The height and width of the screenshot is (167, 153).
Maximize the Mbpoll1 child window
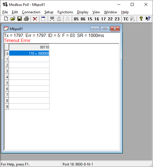[105, 29]
